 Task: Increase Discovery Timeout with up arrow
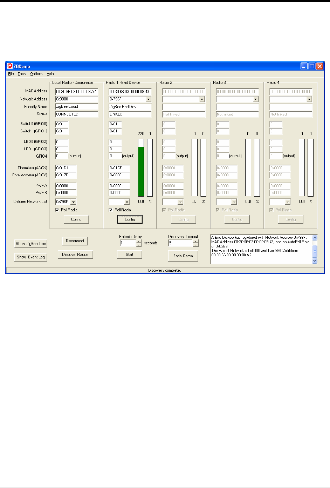[x=196, y=241]
